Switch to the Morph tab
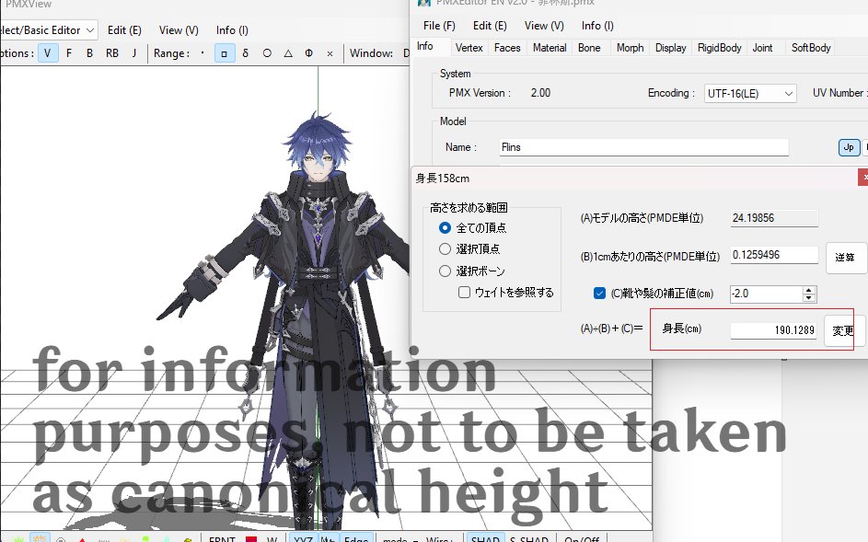 click(630, 48)
